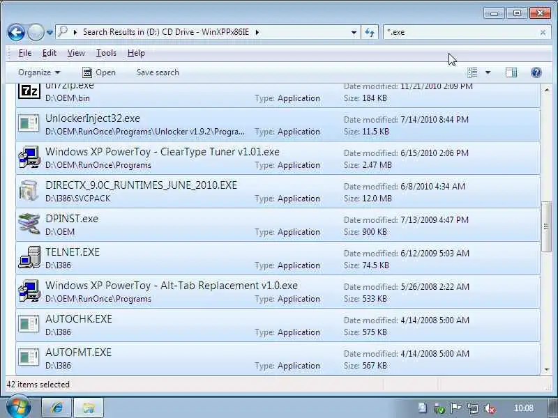Click the Search Results in (D:) CD Drive breadcrumb

166,32
